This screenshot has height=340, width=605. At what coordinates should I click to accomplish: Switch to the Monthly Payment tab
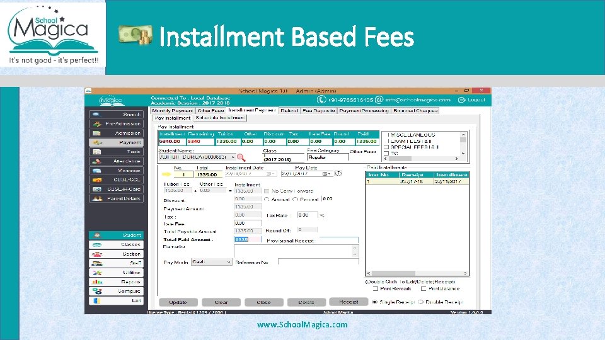point(172,111)
